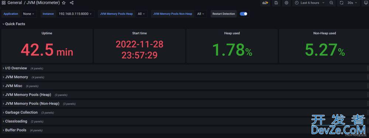Collapse the Quick Facts row
Screen dimensions: 369x138
point(14,24)
